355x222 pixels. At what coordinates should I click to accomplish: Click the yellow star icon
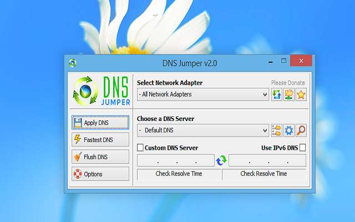point(301,94)
